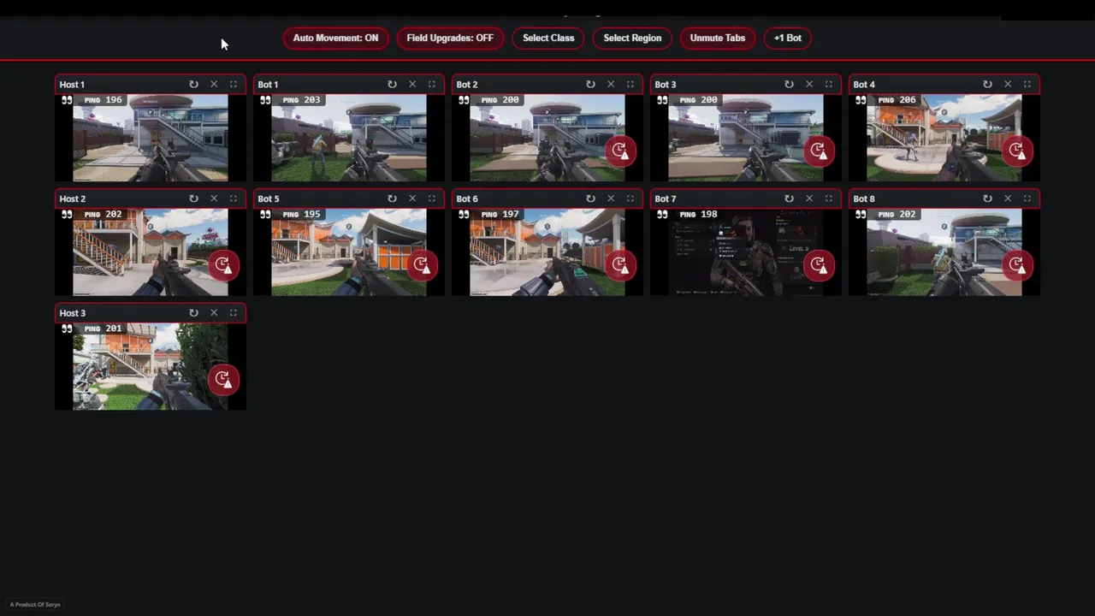Expand Host 3 to fullscreen
The width and height of the screenshot is (1095, 616).
pyautogui.click(x=234, y=313)
